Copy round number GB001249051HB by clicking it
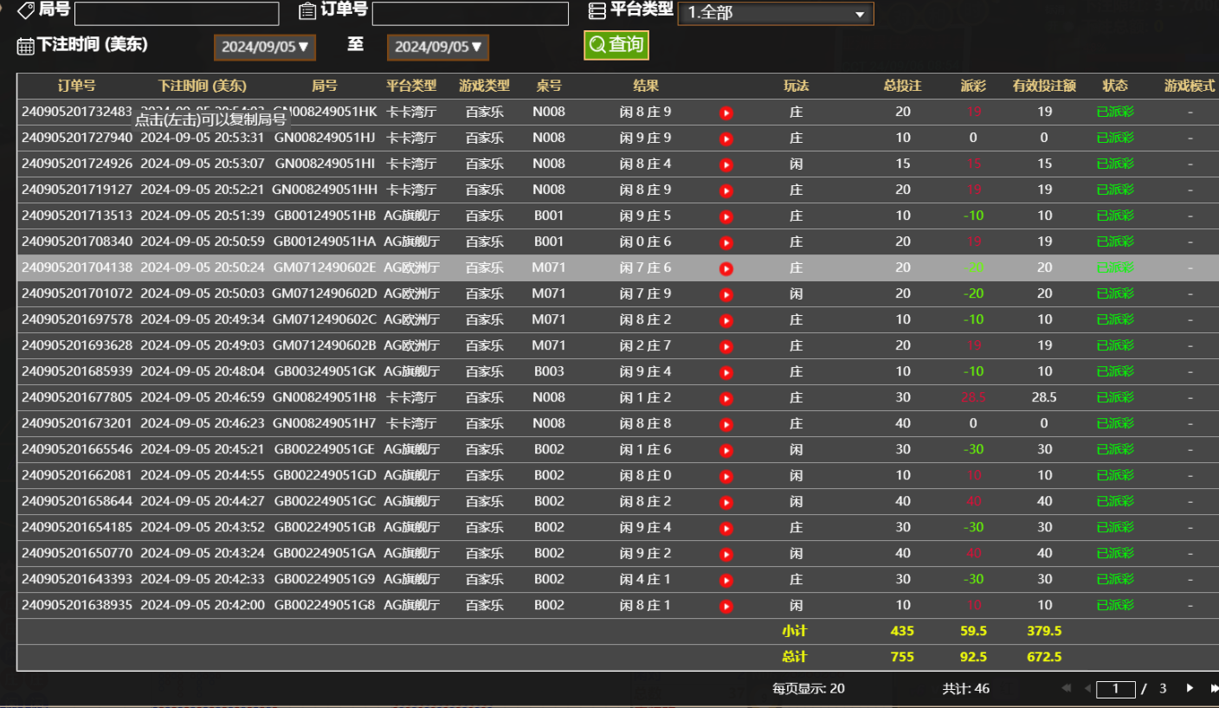This screenshot has height=708, width=1219. click(x=325, y=216)
